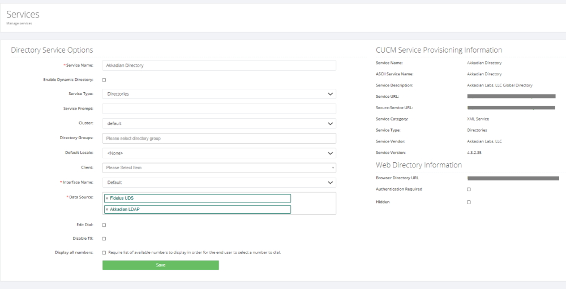
Task: Open the Client select list
Action: click(x=219, y=167)
